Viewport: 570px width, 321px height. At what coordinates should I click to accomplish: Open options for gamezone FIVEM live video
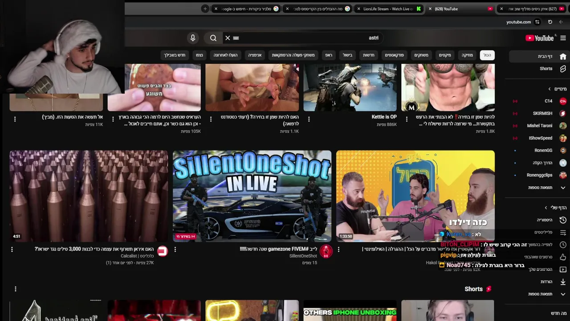pos(175,250)
